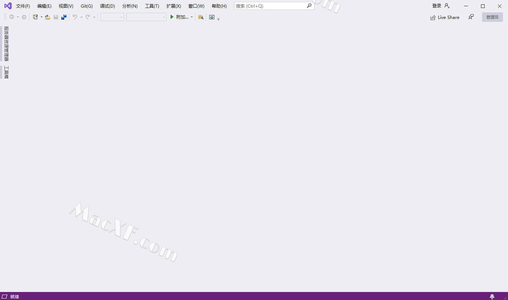Expand the undo history dropdown
The height and width of the screenshot is (300, 508).
click(81, 17)
